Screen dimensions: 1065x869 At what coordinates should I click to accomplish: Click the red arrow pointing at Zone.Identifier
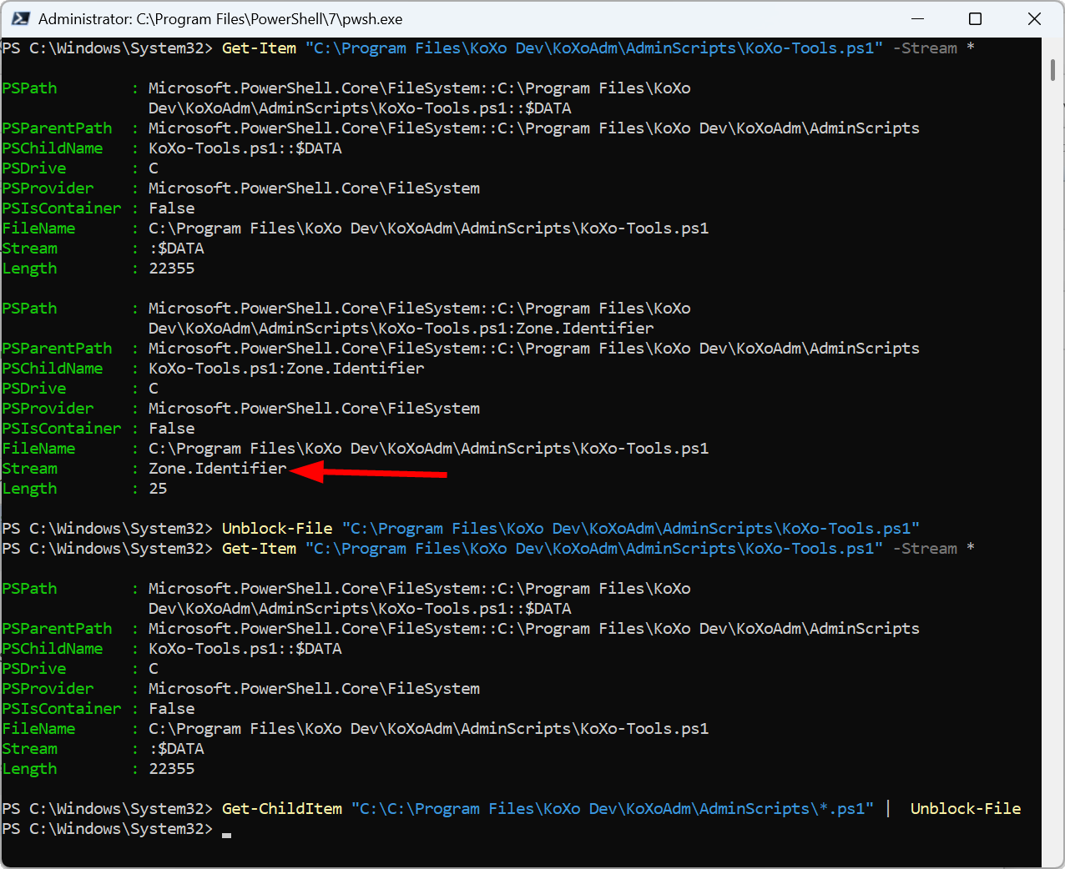(x=368, y=473)
